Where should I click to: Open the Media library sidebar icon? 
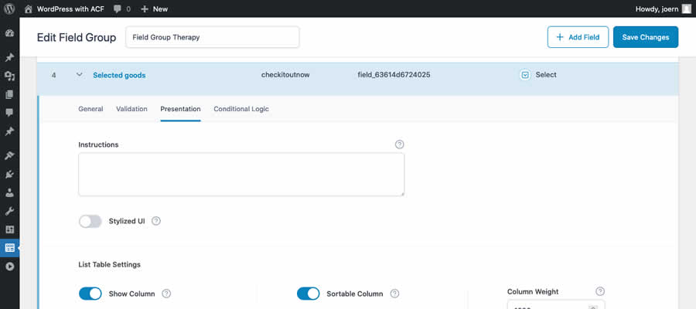point(10,76)
